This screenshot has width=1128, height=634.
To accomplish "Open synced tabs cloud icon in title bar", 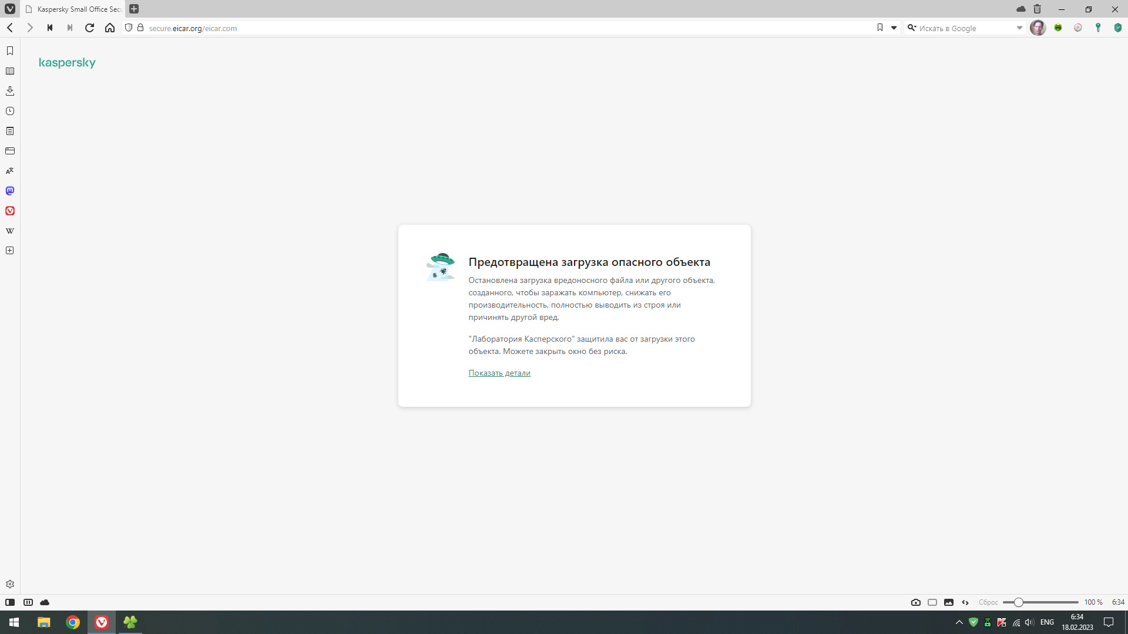I will pyautogui.click(x=1021, y=9).
